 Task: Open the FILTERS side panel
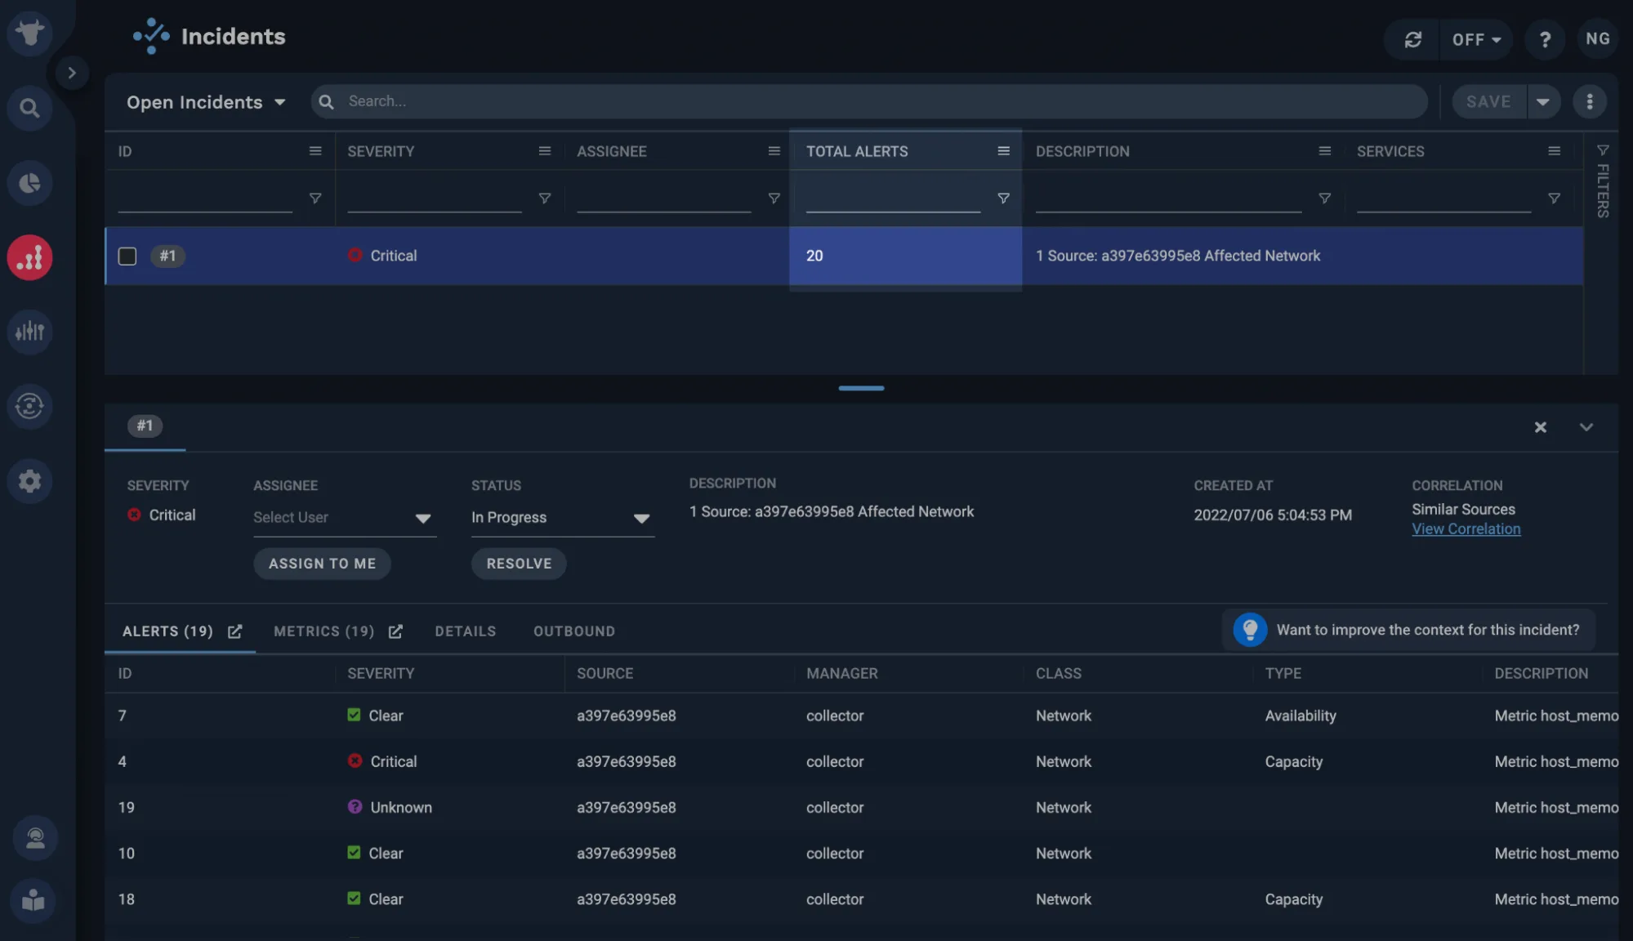coord(1603,181)
